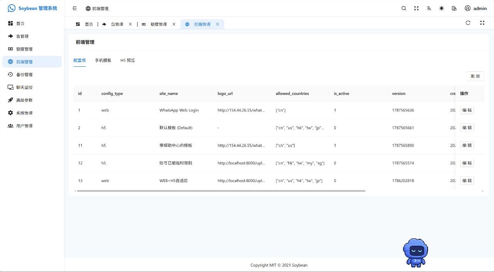
Task: Enter fullscreen using the header fullscreen icon
Action: coord(416,8)
